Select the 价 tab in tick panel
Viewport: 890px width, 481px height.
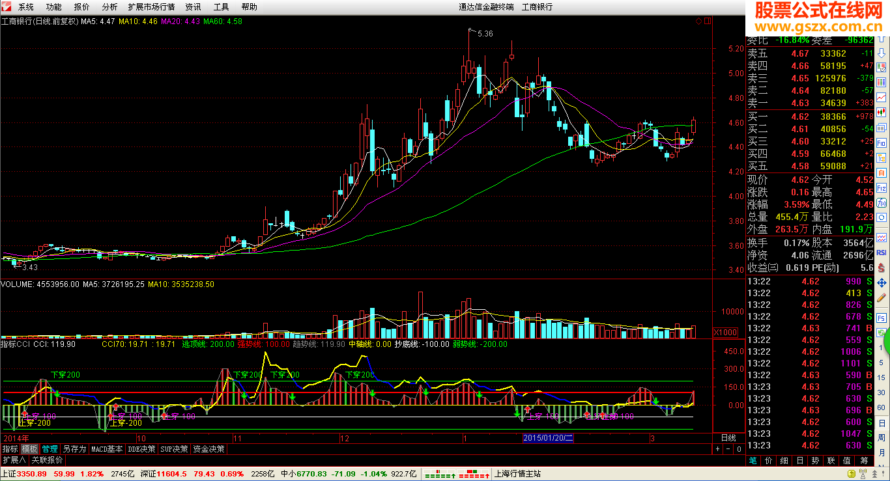pos(769,460)
